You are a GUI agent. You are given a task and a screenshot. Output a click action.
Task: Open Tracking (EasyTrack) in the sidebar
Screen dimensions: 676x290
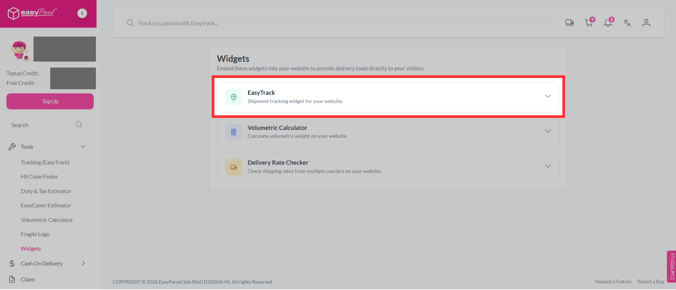(45, 162)
